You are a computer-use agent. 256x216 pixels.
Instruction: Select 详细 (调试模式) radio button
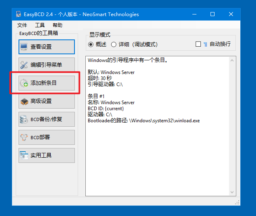(114, 44)
